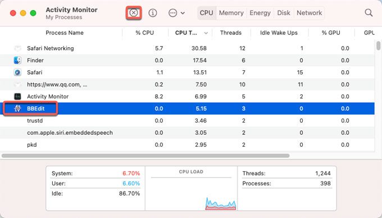
Task: Select the Finder process name
Action: click(x=35, y=60)
